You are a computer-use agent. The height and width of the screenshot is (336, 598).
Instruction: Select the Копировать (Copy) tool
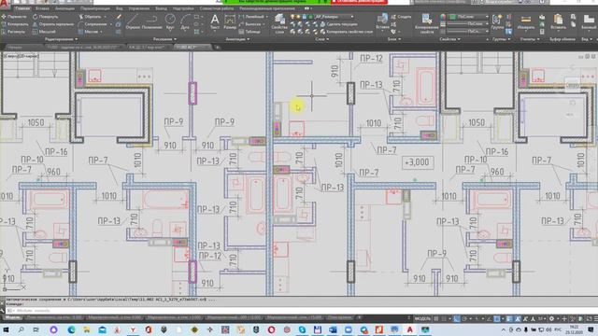tap(15, 24)
